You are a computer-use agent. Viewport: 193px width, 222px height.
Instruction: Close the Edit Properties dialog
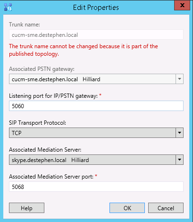coord(182,5)
